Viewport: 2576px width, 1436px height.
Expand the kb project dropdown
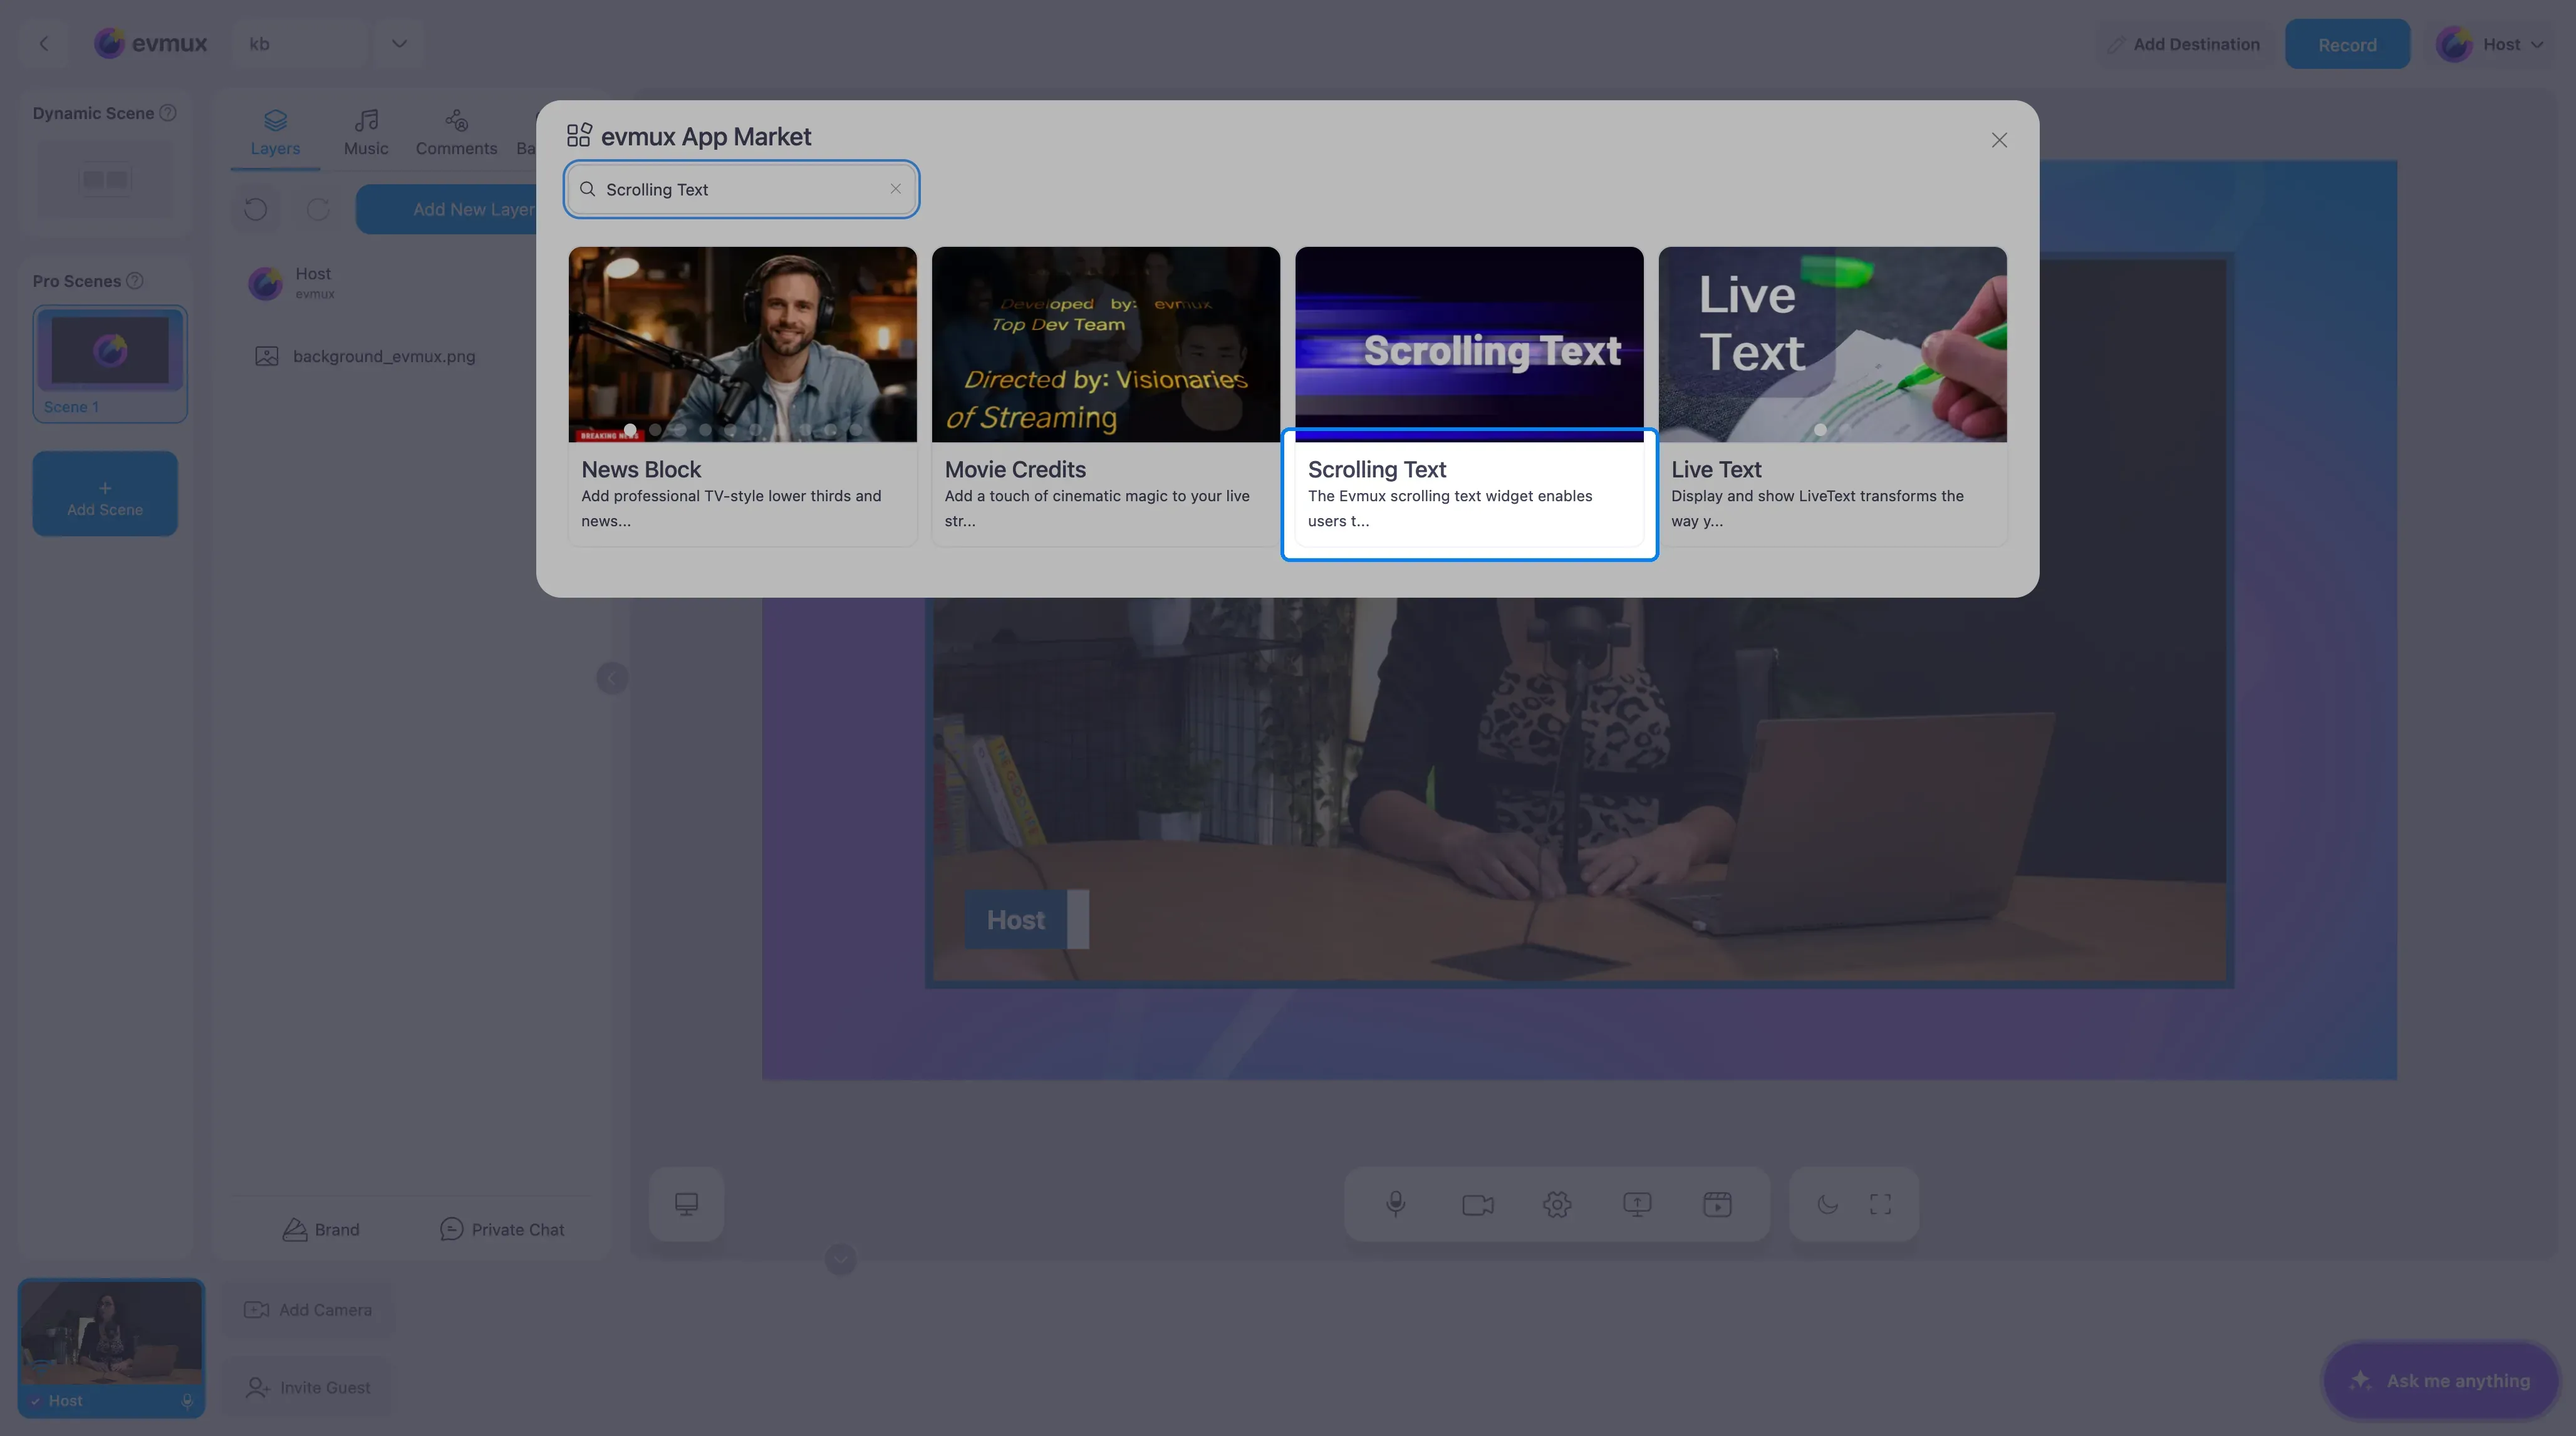399,44
